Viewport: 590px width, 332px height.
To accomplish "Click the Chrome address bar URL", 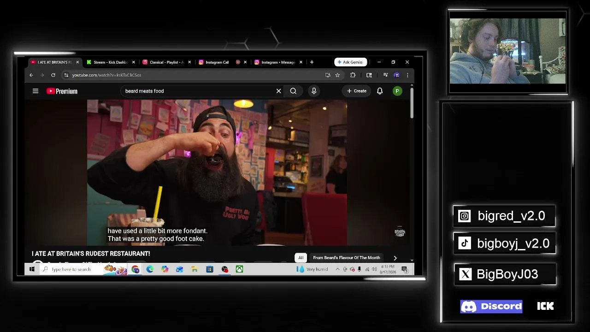I will pos(106,75).
